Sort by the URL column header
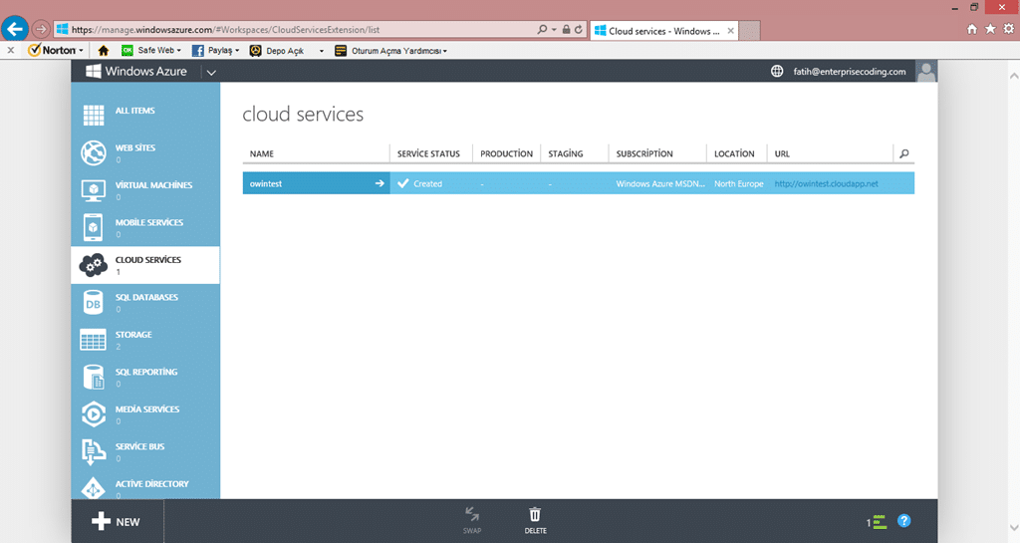 pyautogui.click(x=782, y=154)
